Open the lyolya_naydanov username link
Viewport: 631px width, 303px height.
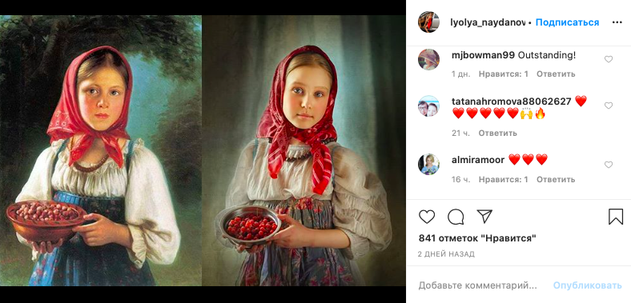tap(488, 22)
